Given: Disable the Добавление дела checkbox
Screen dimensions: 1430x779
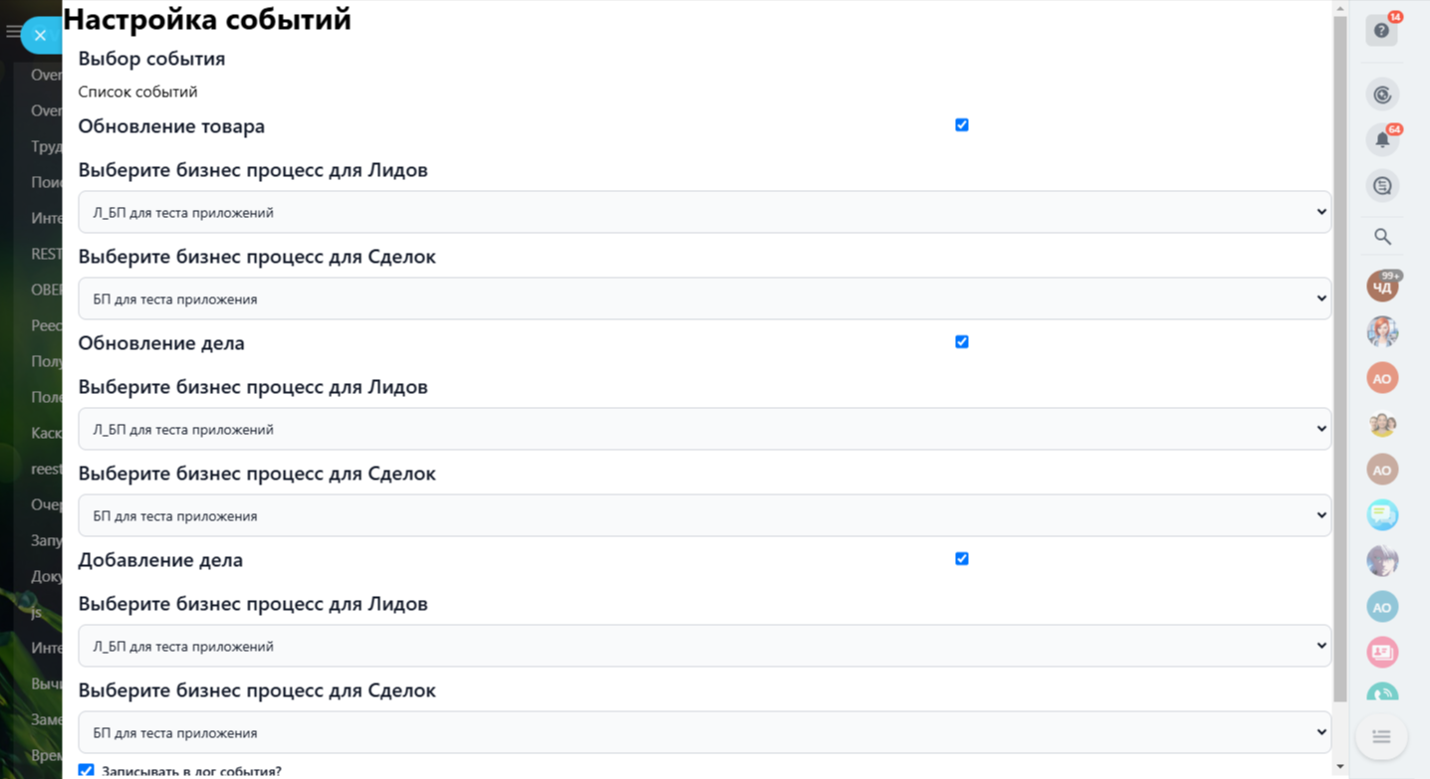Looking at the screenshot, I should tap(962, 559).
